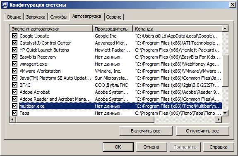The height and width of the screenshot is (156, 238).
Task: Uncheck the 2ГИС startup checkbox
Action: point(14,85)
